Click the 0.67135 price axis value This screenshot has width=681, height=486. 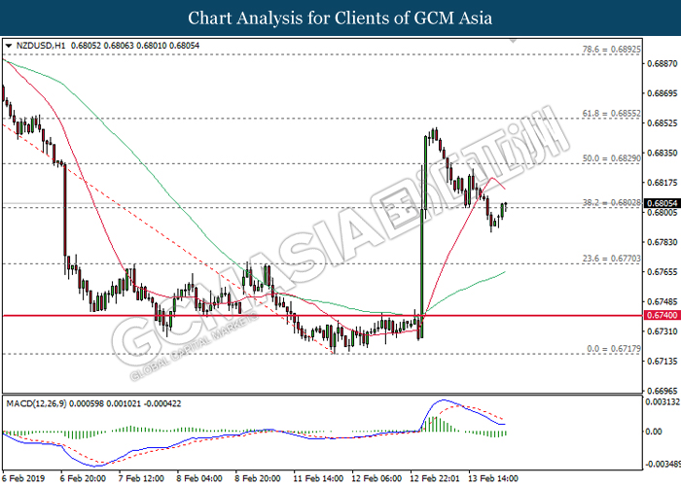(662, 361)
